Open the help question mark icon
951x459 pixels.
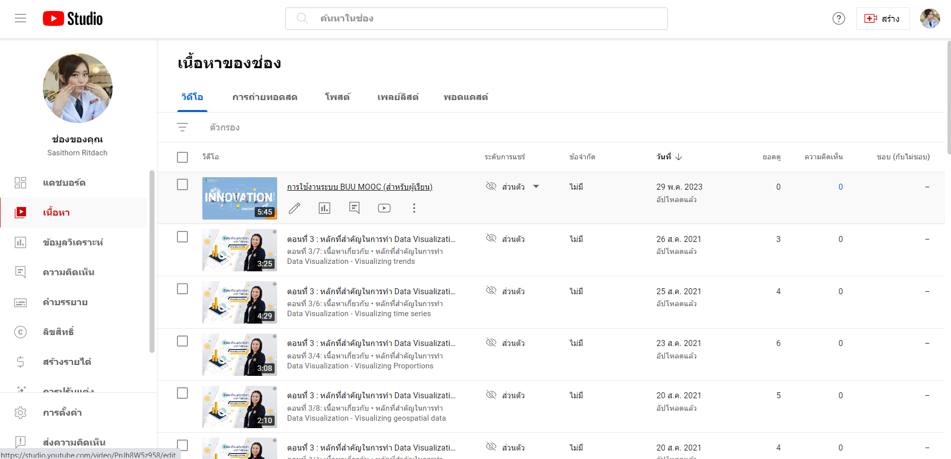(839, 18)
